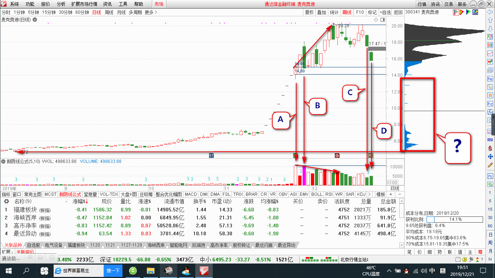Click the 世界首富易主 taskbar search field
The height and width of the screenshot is (278, 495).
(x=79, y=270)
